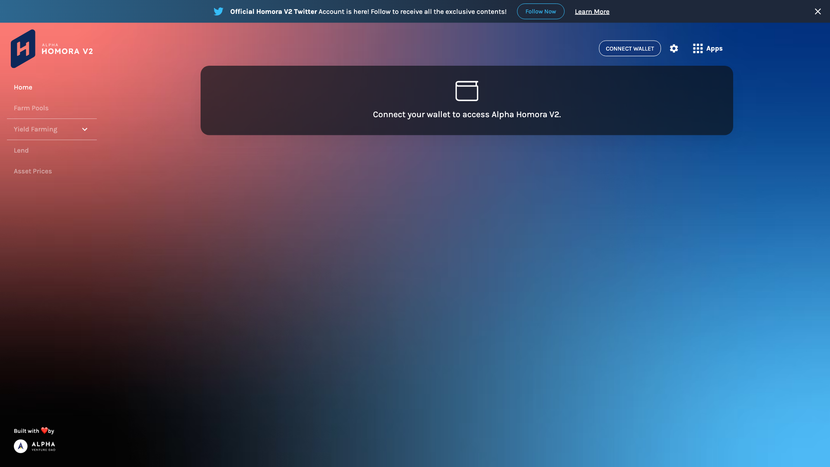Click the Alpha Homora V2 logo
The image size is (830, 467).
52,49
